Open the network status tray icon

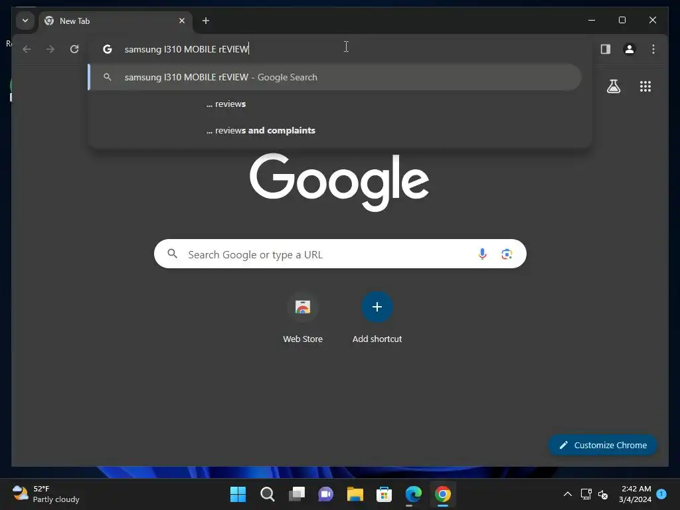[586, 494]
